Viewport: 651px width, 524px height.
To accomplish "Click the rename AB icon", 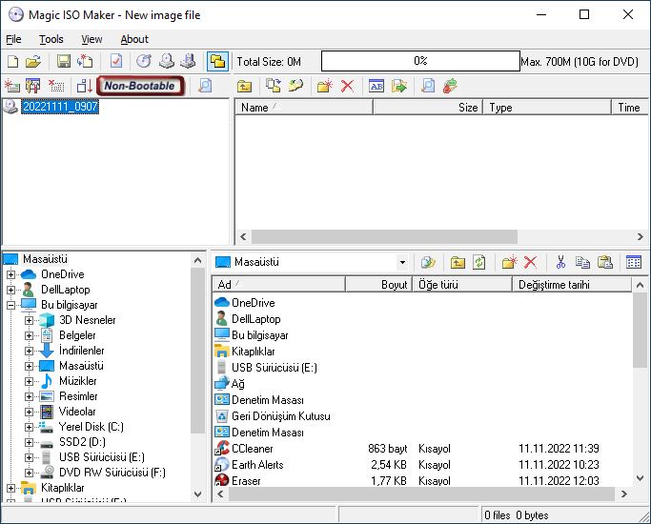I will click(x=376, y=86).
